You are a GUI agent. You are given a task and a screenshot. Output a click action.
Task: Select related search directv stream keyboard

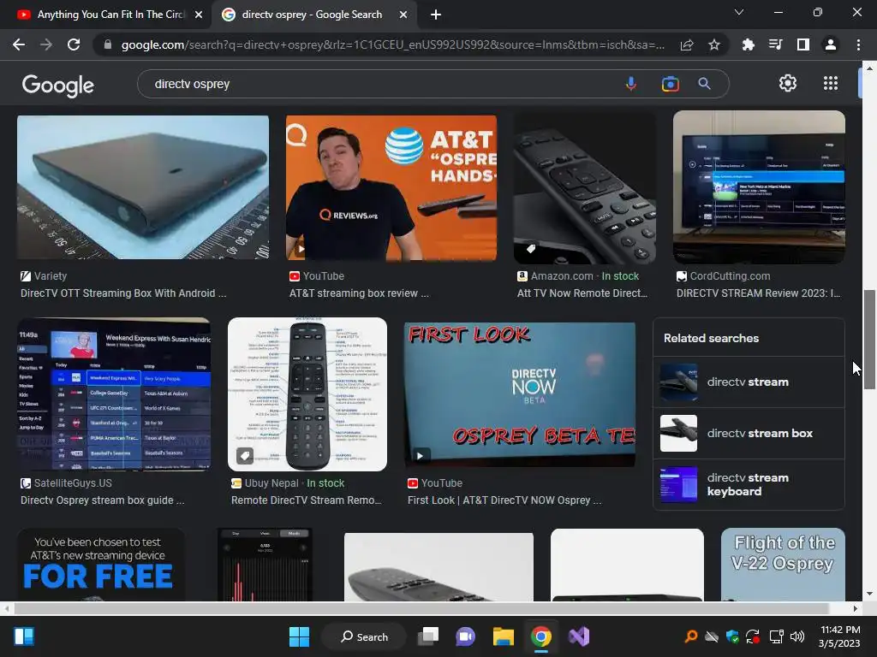(749, 484)
